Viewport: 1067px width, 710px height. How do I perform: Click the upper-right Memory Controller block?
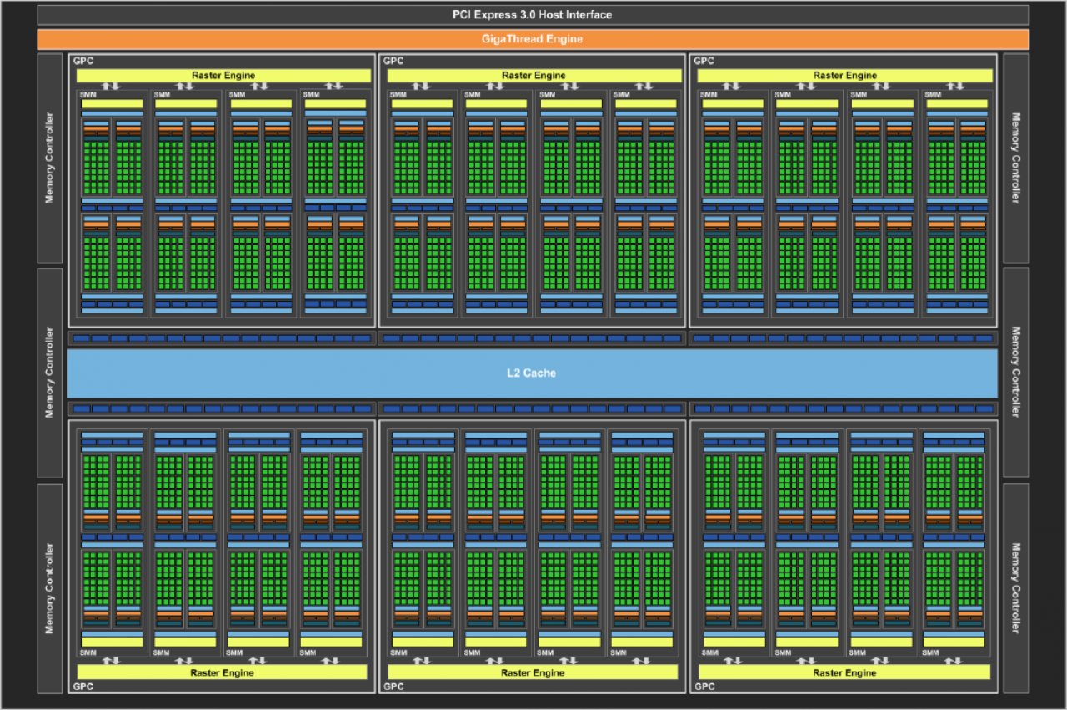tap(1016, 158)
